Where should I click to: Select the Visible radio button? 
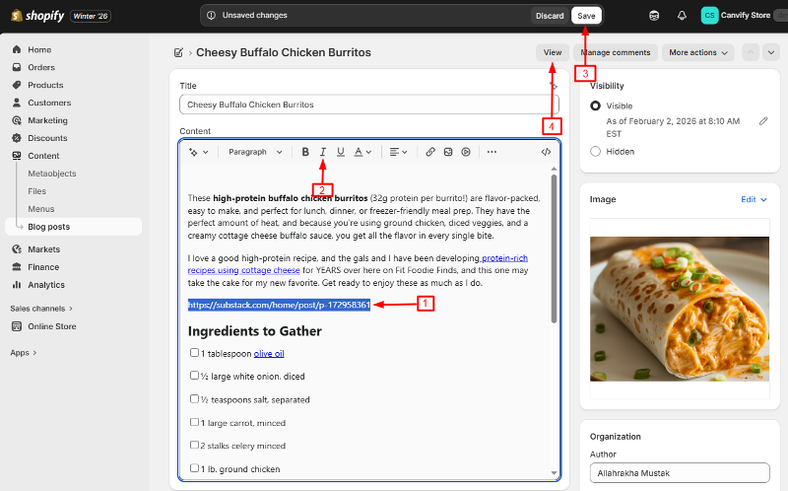(596, 105)
